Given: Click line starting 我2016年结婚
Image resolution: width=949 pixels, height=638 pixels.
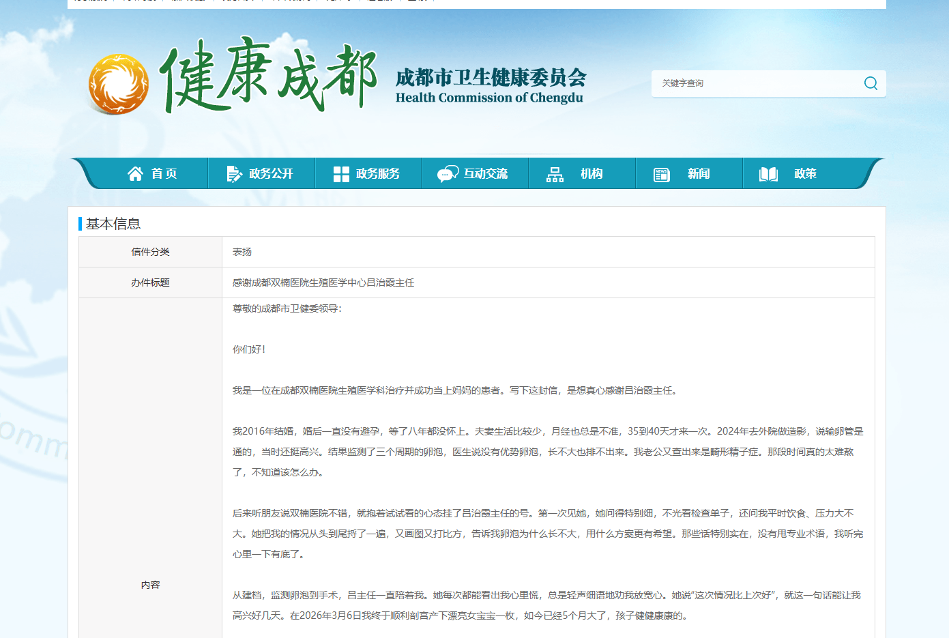Looking at the screenshot, I should 548,431.
